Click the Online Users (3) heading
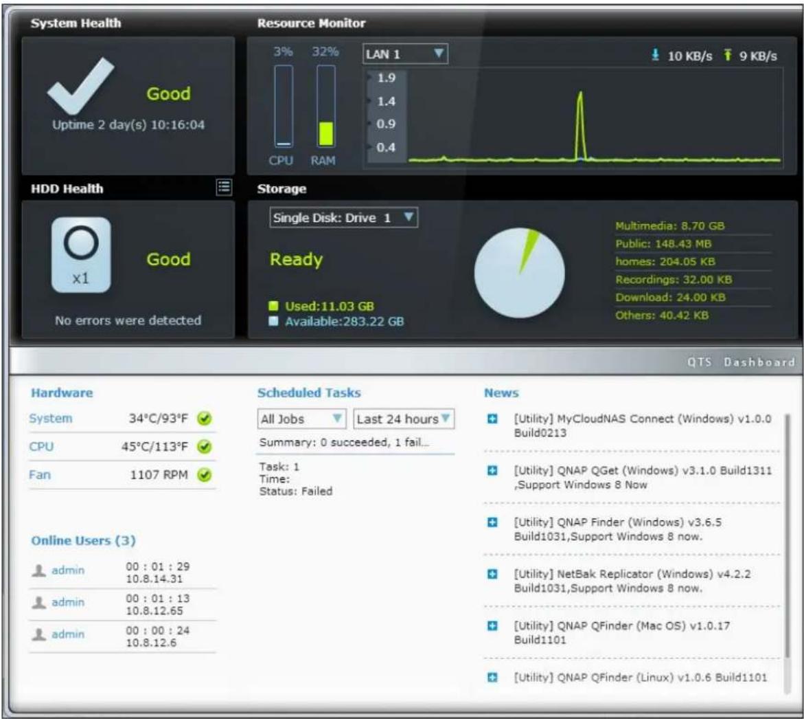Viewport: 804px width, 719px height. coord(84,540)
